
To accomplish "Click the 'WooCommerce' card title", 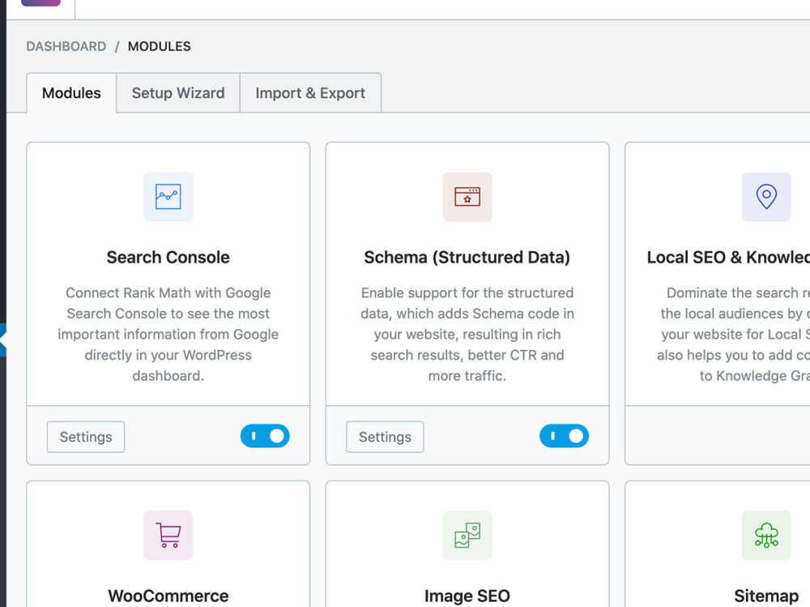I will click(x=168, y=596).
